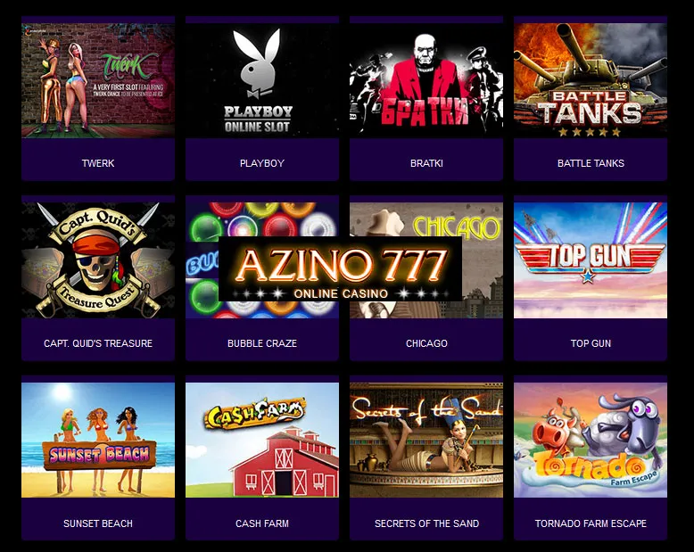Click the CAPT. QUID'S TREASURE caption
The width and height of the screenshot is (694, 552).
point(98,343)
